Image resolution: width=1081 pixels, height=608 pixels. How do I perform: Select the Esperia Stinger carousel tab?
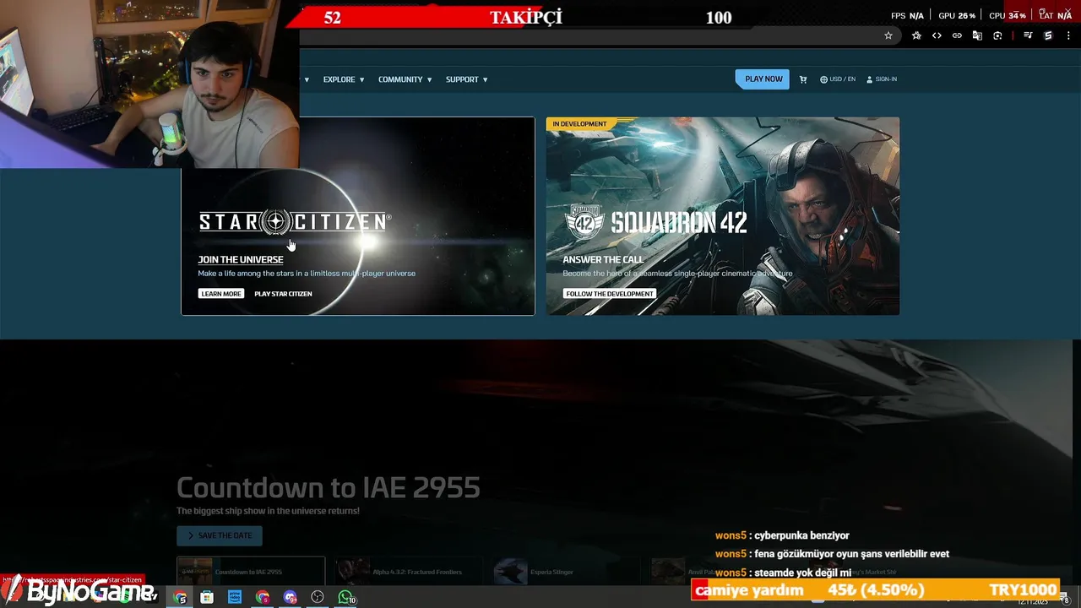[x=565, y=571]
